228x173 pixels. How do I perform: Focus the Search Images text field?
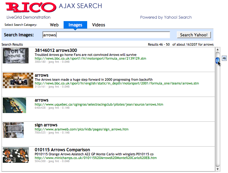tap(106, 35)
